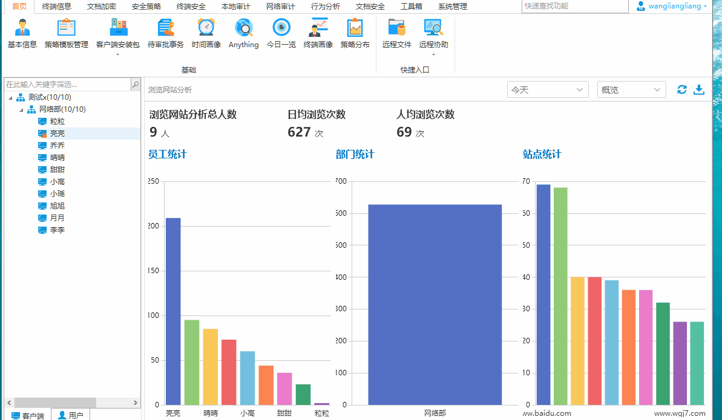Image resolution: width=722 pixels, height=420 pixels.
Task: Open 今日一览 eye icon
Action: (x=281, y=33)
